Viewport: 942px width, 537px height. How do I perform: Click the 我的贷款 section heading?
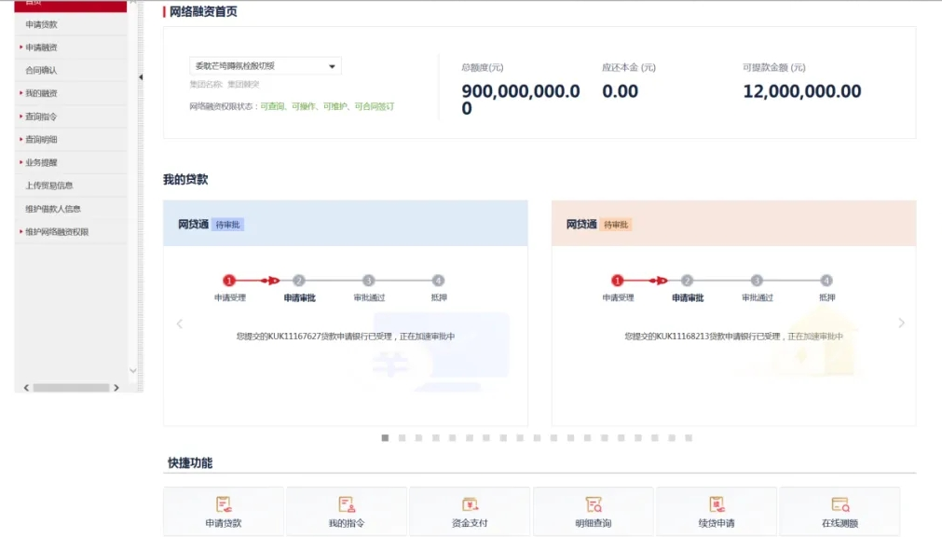185,179
